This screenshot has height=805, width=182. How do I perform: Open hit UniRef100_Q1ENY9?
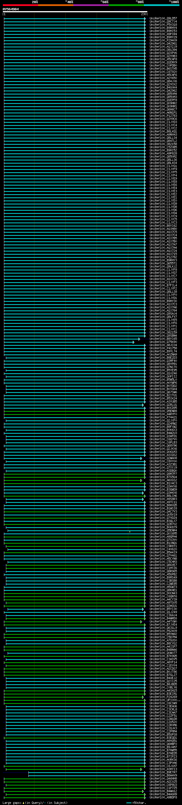(x=163, y=62)
